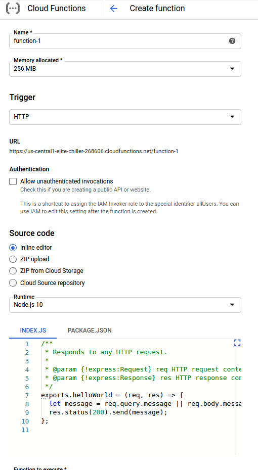Go back using the arrow icon
The image size is (258, 470).
point(114,9)
